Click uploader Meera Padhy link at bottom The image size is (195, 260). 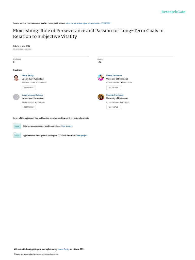pyautogui.click(x=63, y=249)
